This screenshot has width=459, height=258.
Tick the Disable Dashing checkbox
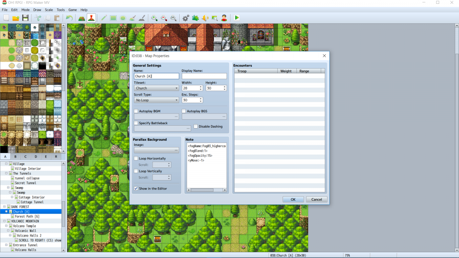(x=196, y=127)
